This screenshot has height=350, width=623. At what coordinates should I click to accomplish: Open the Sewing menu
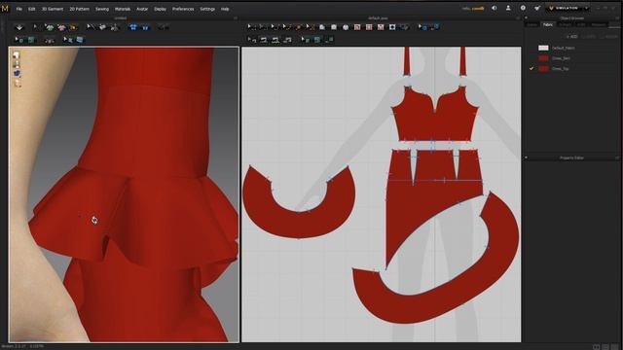[102, 9]
